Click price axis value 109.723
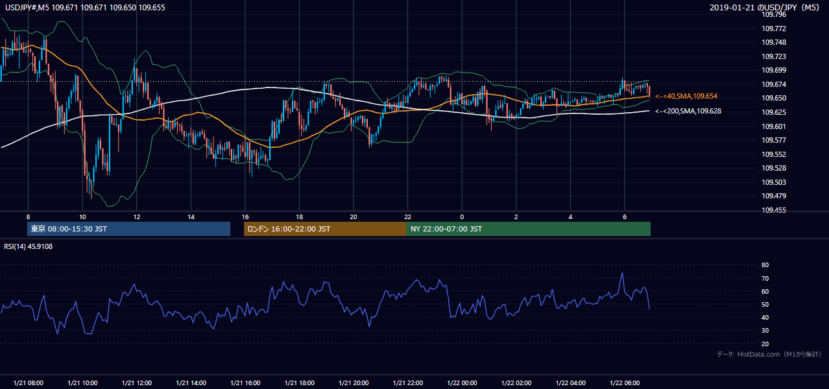829x389 pixels. point(774,56)
